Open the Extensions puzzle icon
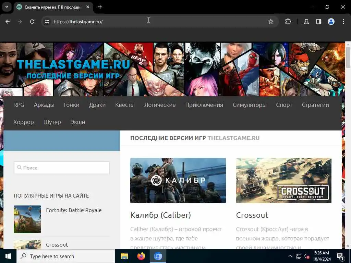 pyautogui.click(x=288, y=22)
